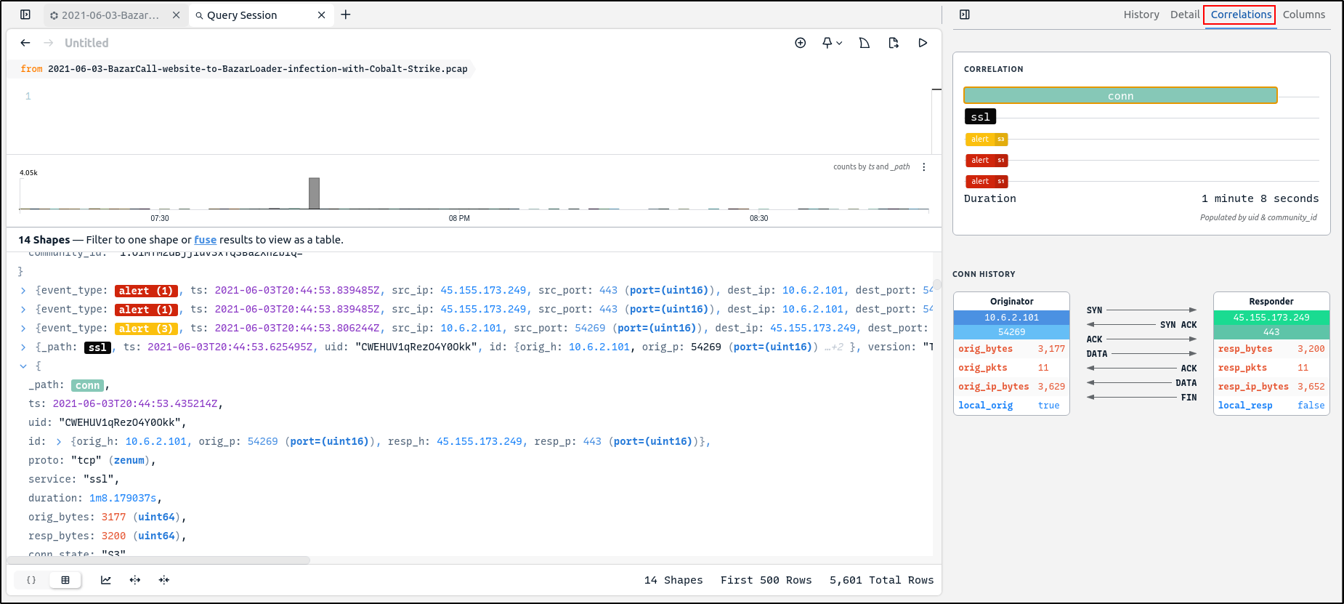Click the chart view icon in bottom bar
This screenshot has width=1344, height=604.
click(106, 580)
